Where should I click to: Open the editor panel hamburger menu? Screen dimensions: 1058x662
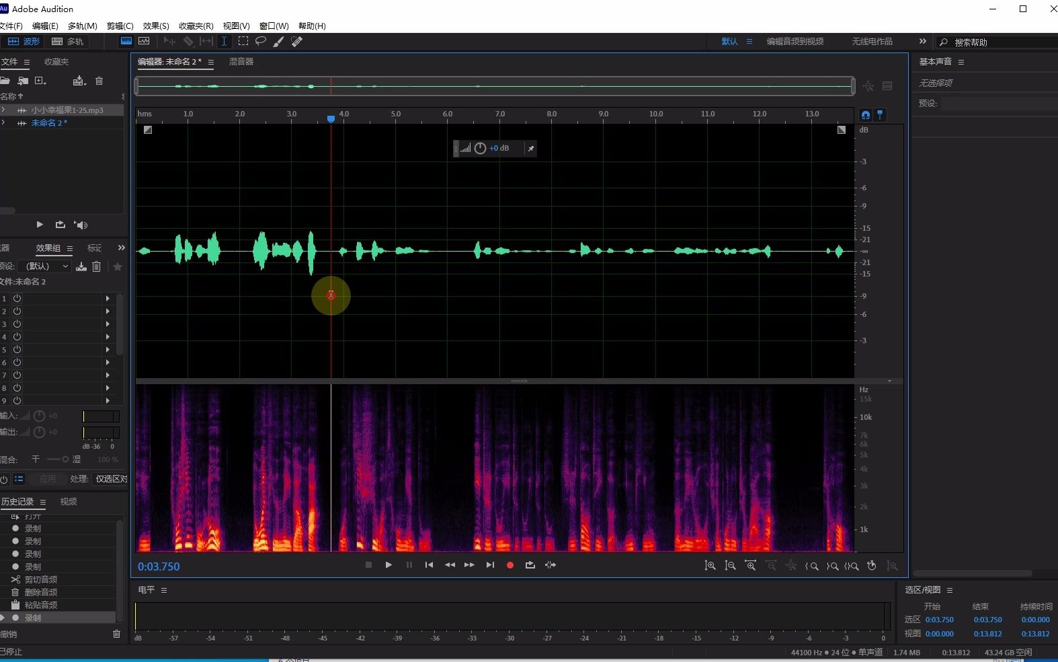coord(211,62)
